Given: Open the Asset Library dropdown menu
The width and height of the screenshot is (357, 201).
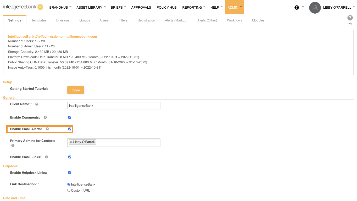Looking at the screenshot, I should point(91,7).
